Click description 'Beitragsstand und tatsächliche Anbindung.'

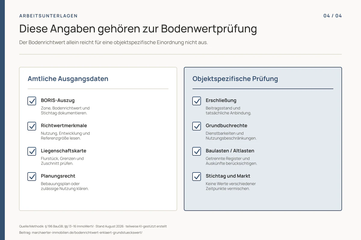click(x=229, y=111)
